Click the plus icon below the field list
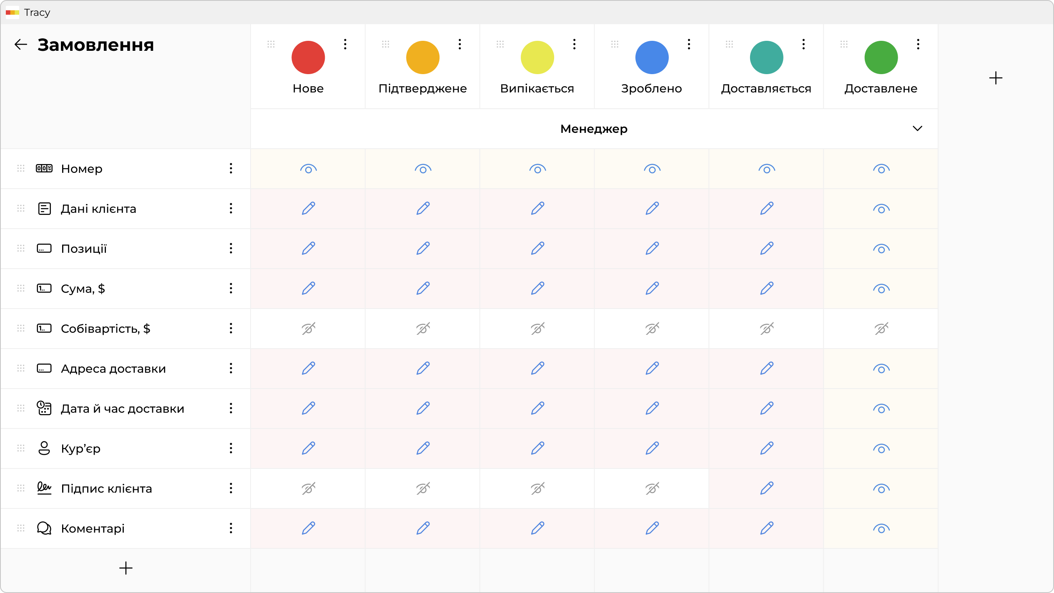The width and height of the screenshot is (1054, 593). pyautogui.click(x=125, y=568)
